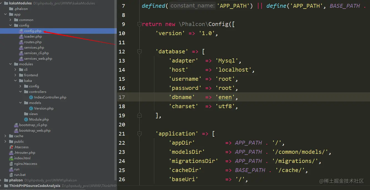Expand the common folder arrow
The width and height of the screenshot is (370, 190).
tap(10, 20)
